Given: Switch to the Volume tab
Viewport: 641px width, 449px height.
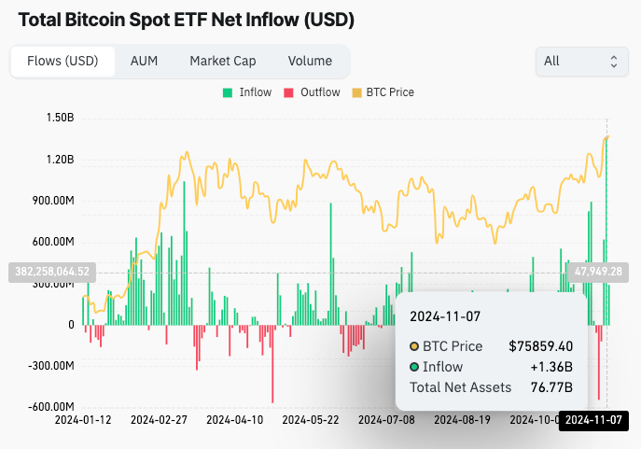Looking at the screenshot, I should point(310,61).
